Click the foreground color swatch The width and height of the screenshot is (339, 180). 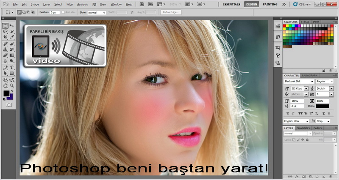[x=6, y=93]
